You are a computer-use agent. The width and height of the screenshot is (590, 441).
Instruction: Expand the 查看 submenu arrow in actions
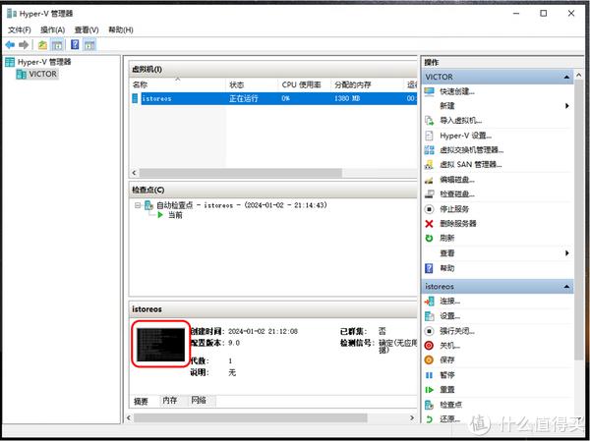click(x=567, y=253)
